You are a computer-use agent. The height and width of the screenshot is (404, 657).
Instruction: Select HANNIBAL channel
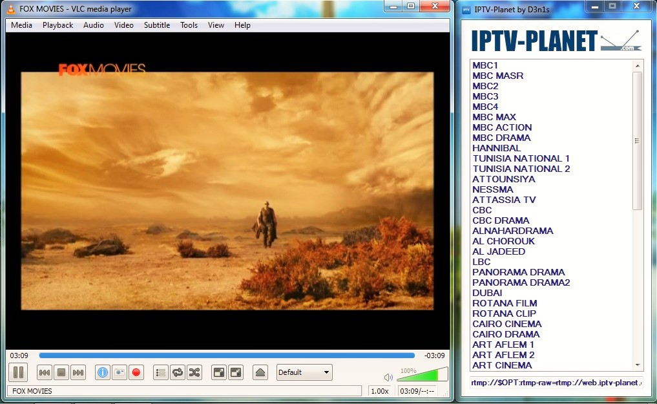[x=497, y=148]
